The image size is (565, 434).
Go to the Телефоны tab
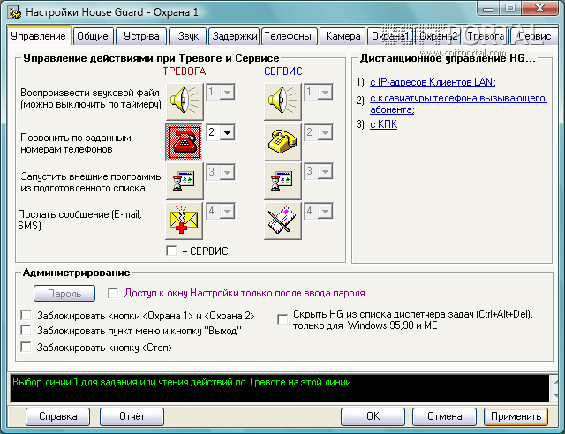pos(289,36)
